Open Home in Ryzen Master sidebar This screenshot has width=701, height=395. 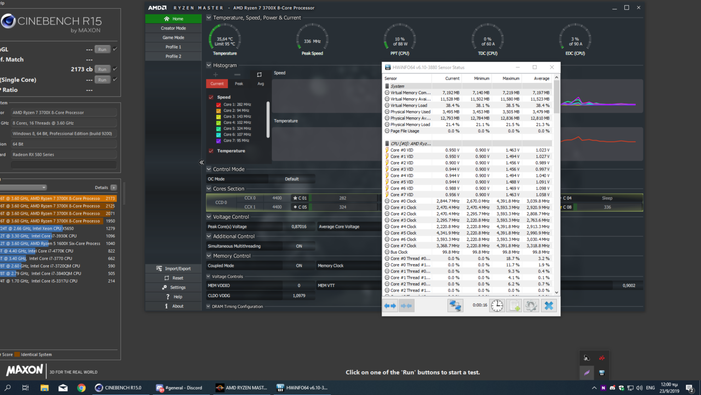point(173,19)
